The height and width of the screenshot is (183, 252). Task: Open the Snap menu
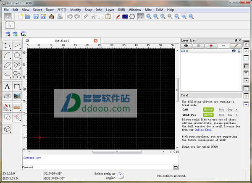coord(89,10)
